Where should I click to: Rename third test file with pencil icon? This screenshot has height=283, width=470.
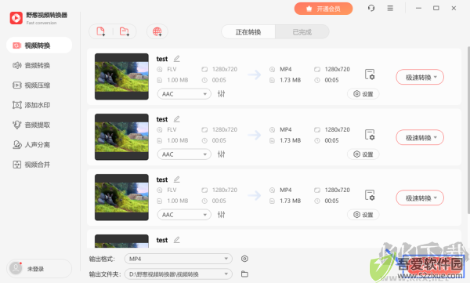[177, 180]
